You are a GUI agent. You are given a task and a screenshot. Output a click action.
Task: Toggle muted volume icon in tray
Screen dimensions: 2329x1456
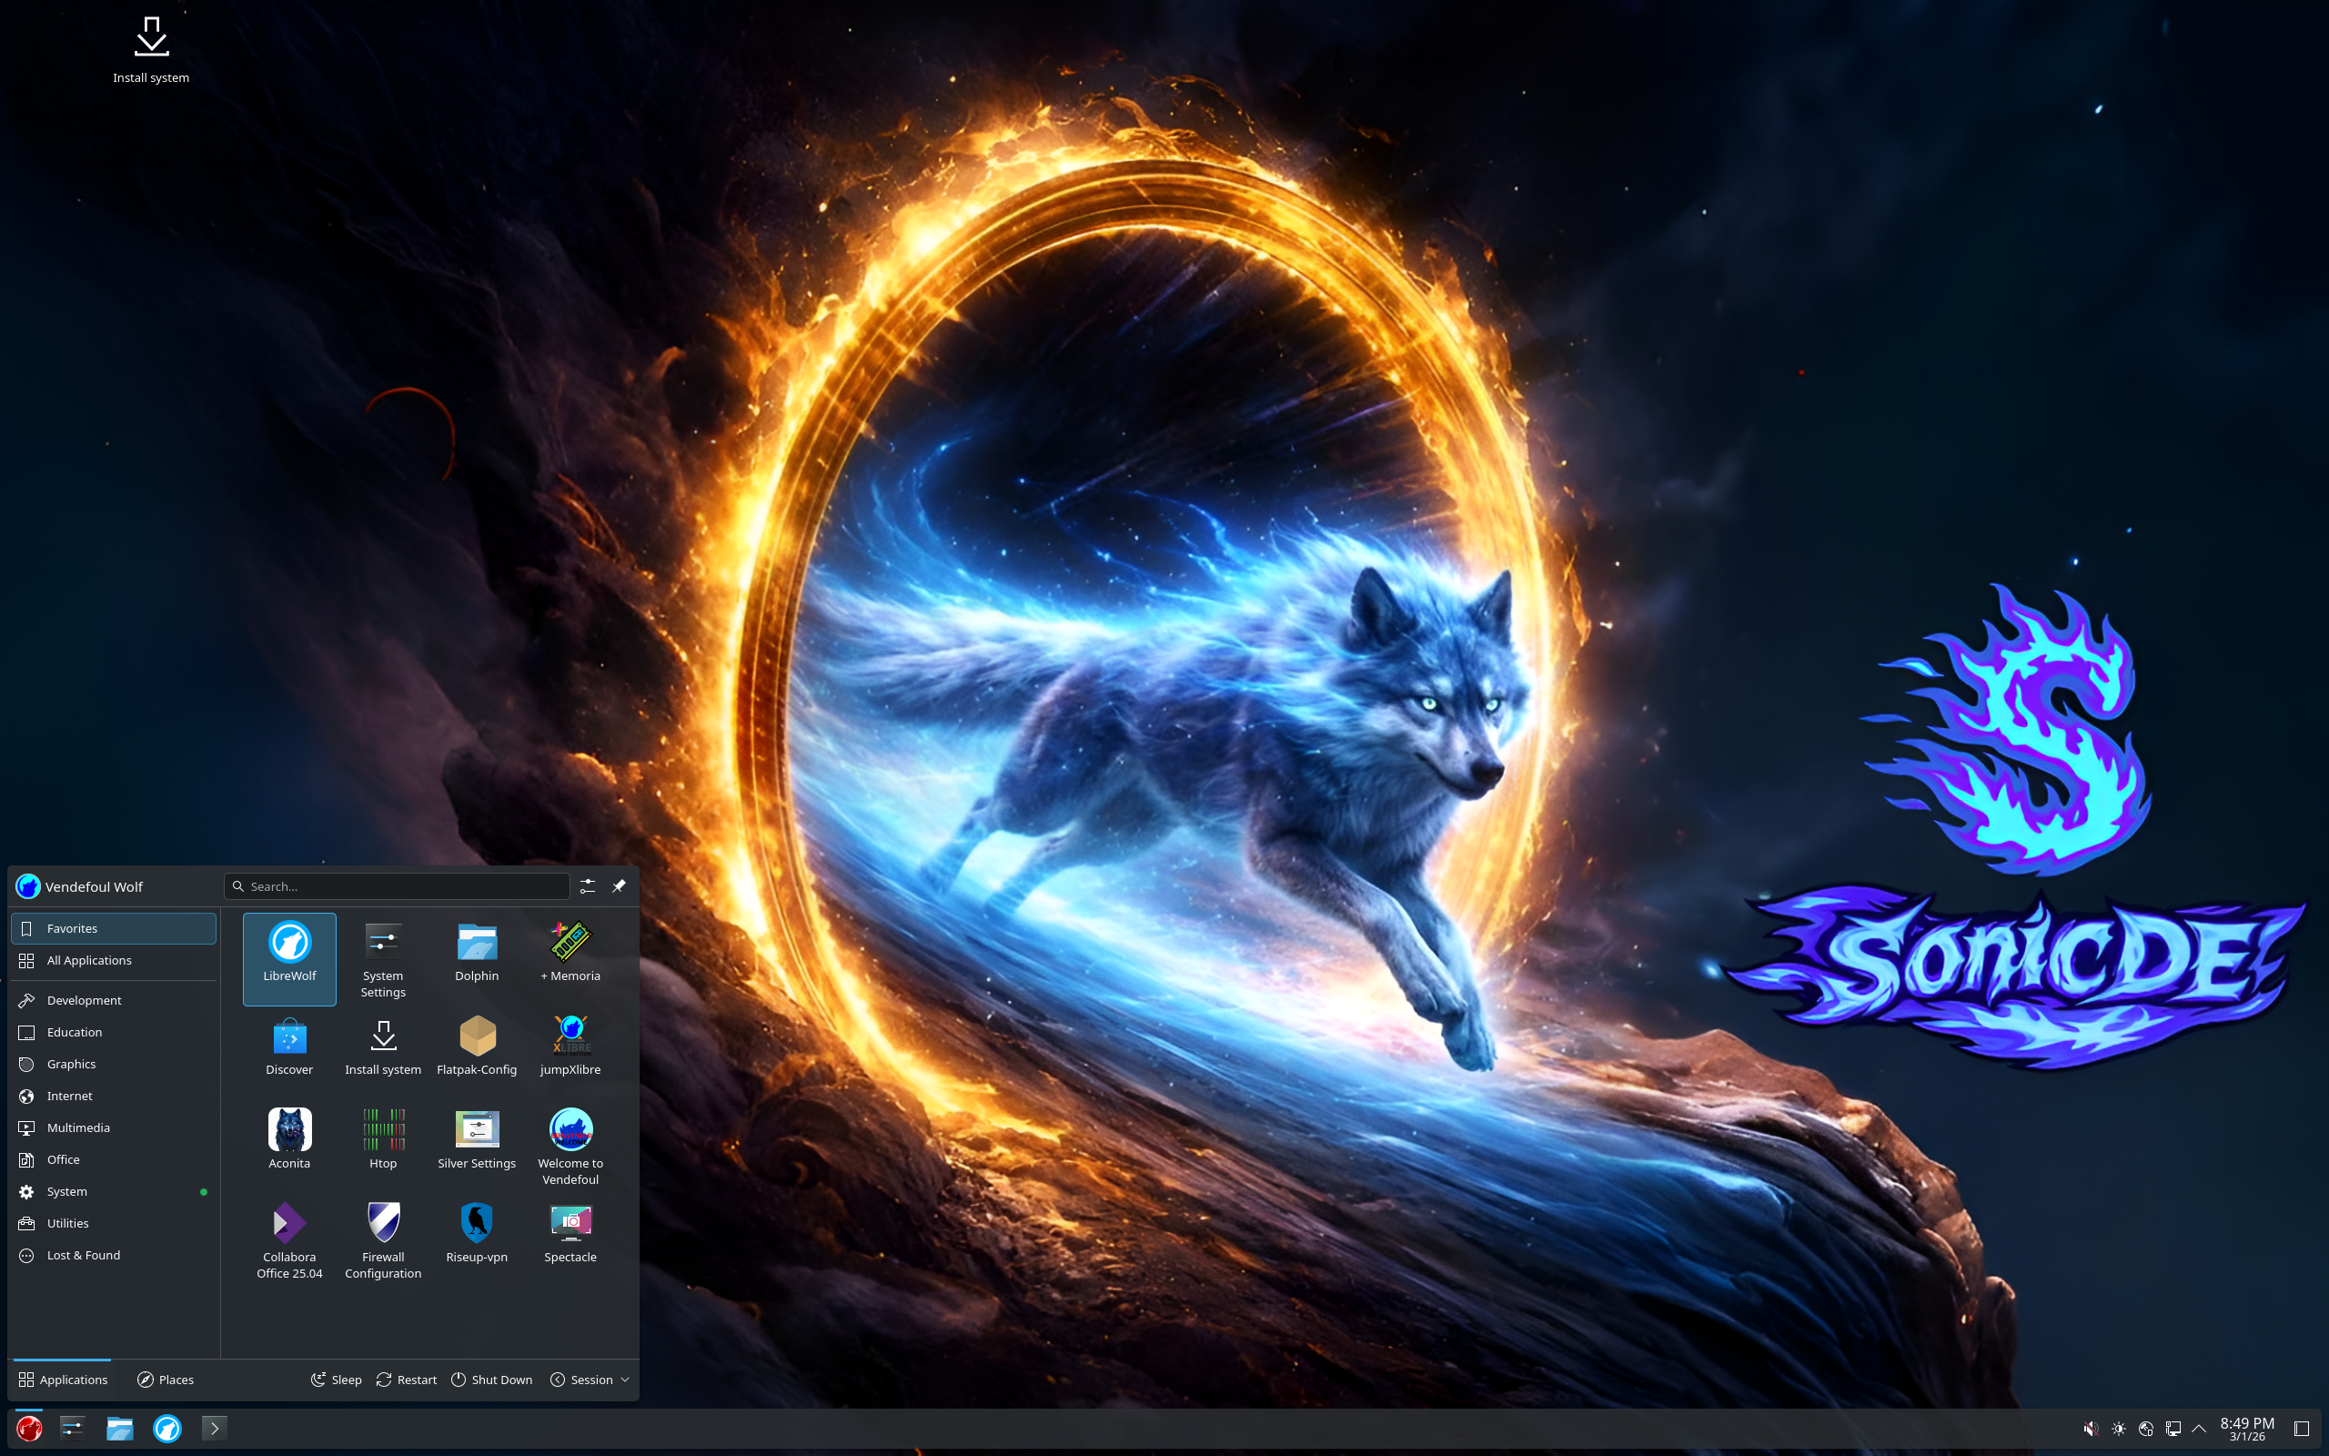(x=2090, y=1428)
